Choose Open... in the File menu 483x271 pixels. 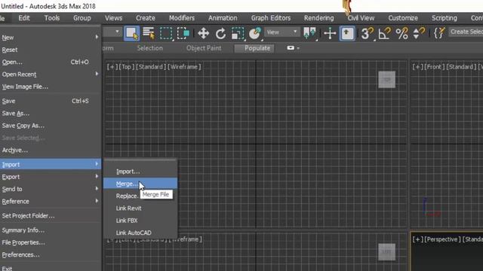[51, 62]
